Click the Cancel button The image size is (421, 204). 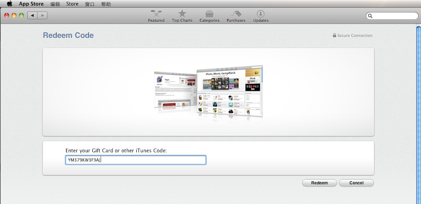(x=356, y=183)
